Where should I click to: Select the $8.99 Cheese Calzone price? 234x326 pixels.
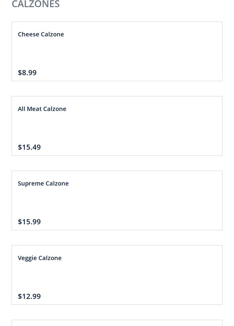click(27, 72)
